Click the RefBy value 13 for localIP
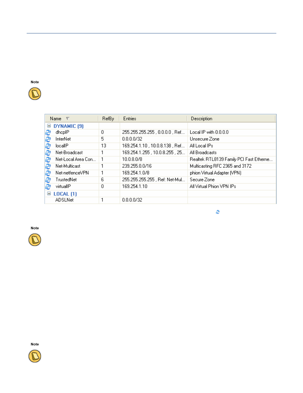The height and width of the screenshot is (393, 303). 104,146
